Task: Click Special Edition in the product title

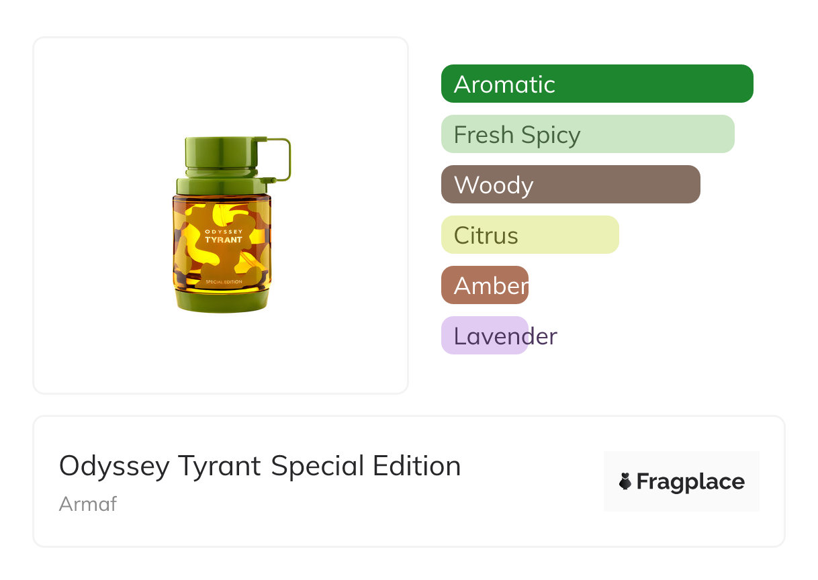Action: tap(366, 466)
